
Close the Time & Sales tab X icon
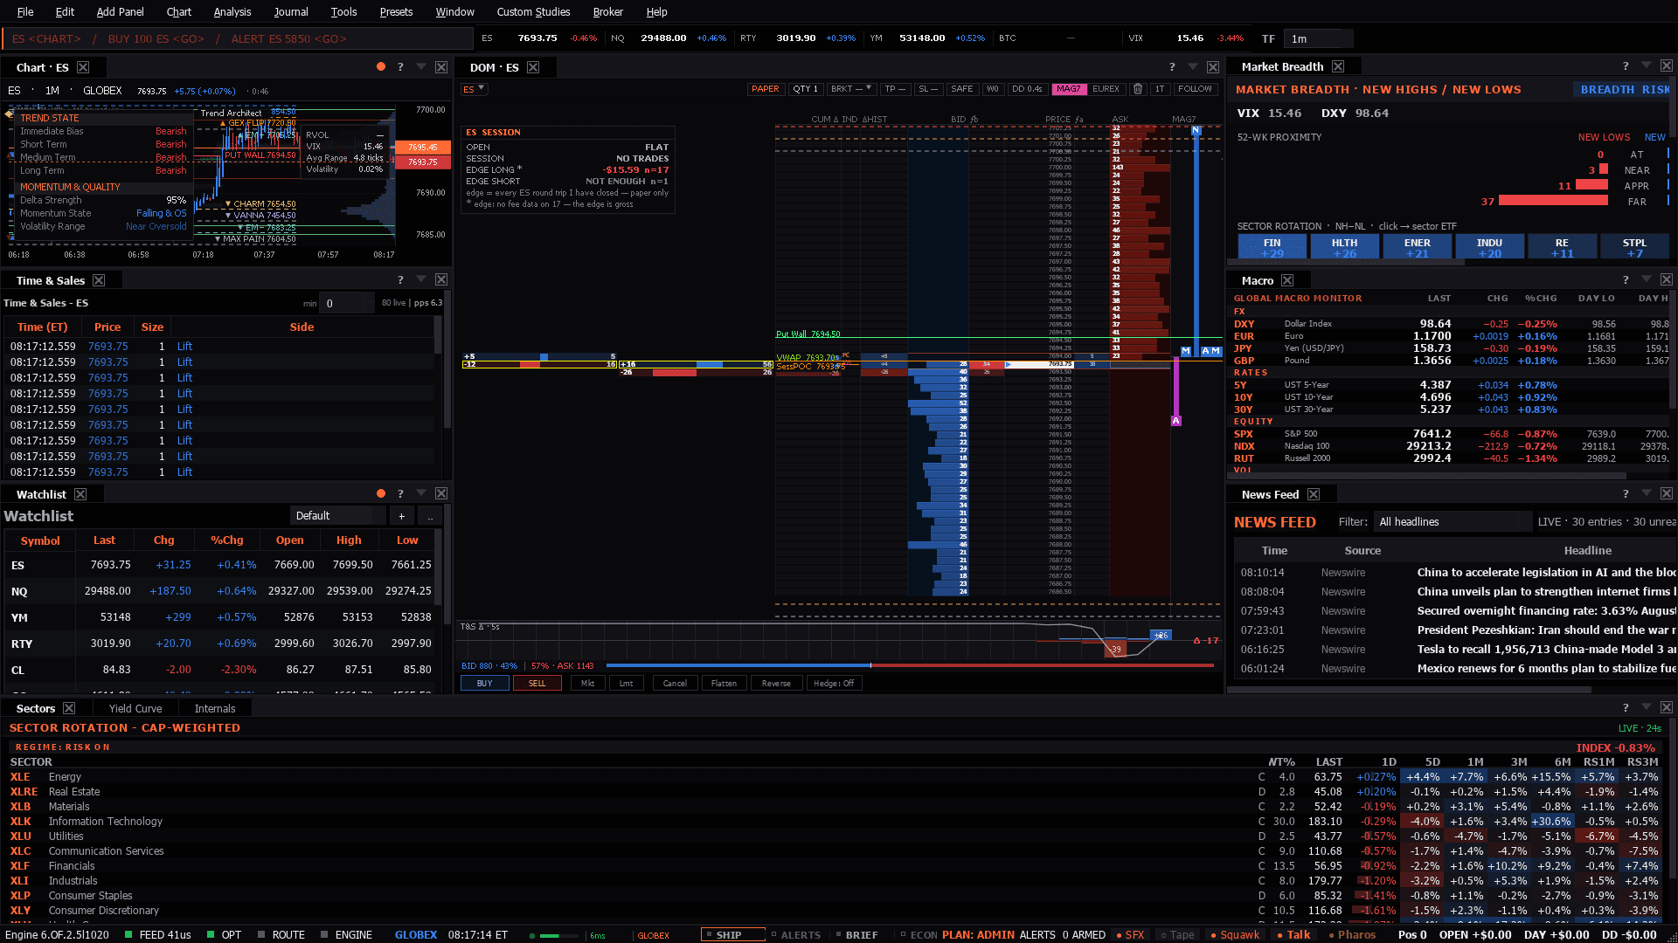(99, 280)
